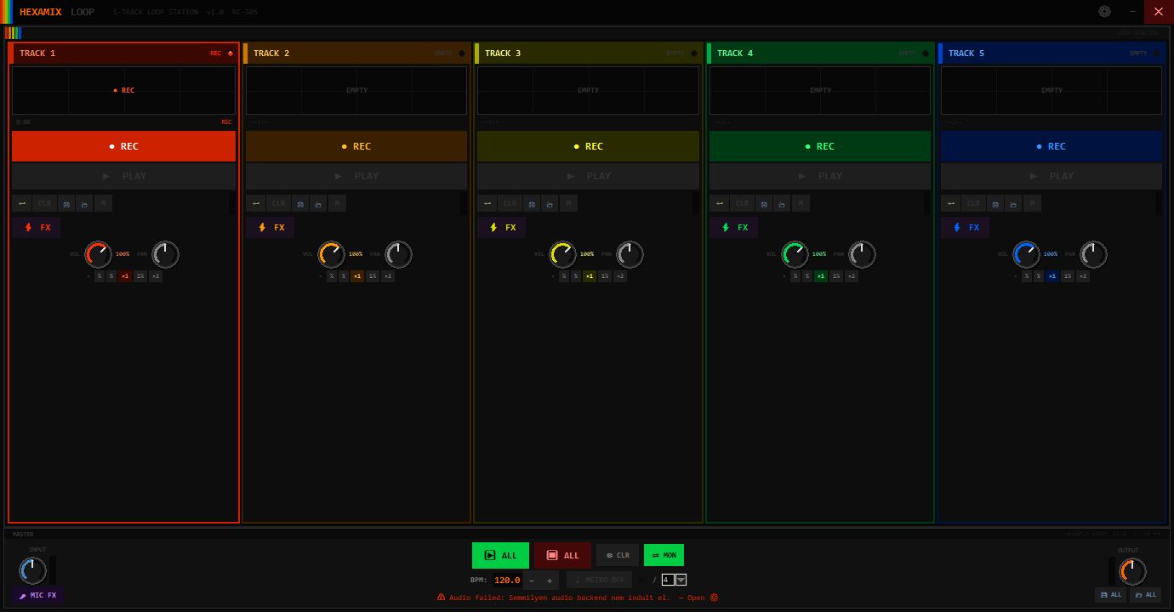Open the beats-per-bar dropdown arrow
The image size is (1174, 612).
681,580
